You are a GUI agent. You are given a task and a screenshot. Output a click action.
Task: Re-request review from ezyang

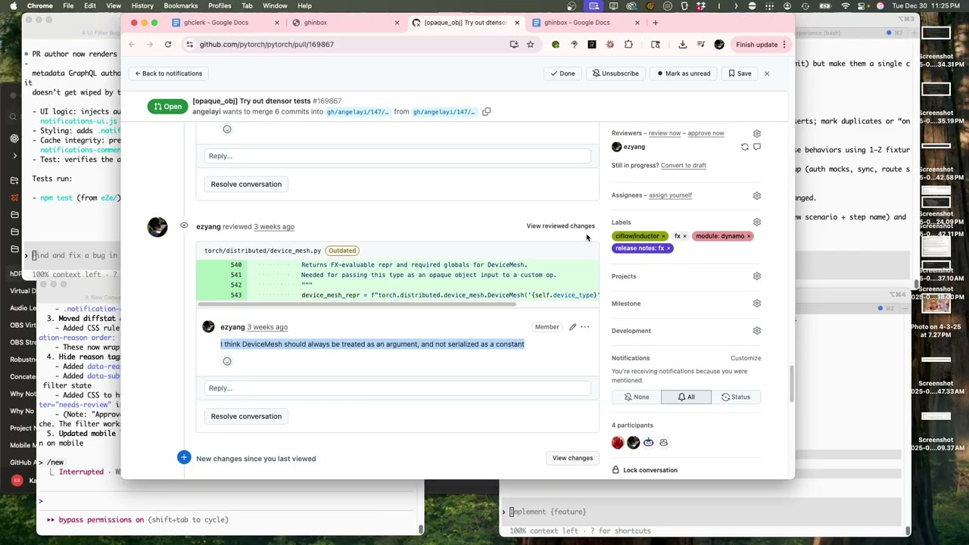click(x=744, y=147)
